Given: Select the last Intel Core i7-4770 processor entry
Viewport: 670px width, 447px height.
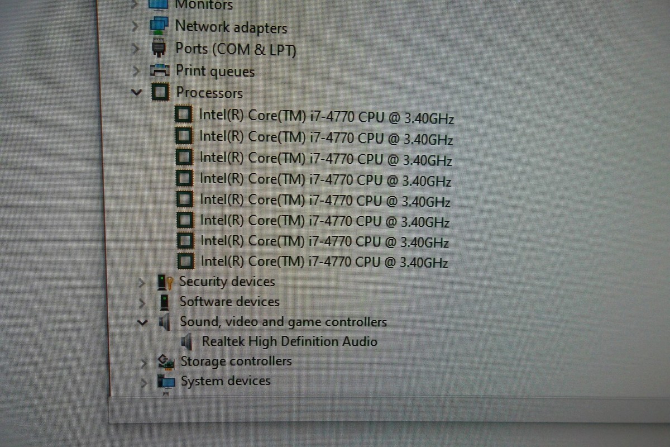Looking at the screenshot, I should [x=312, y=261].
